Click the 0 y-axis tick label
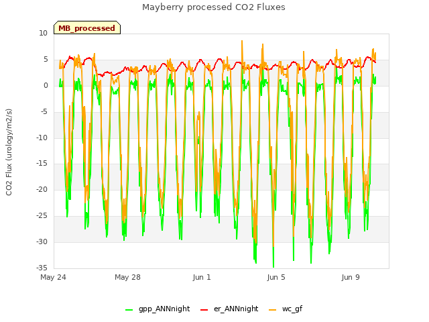The width and height of the screenshot is (429, 322). pyautogui.click(x=46, y=86)
